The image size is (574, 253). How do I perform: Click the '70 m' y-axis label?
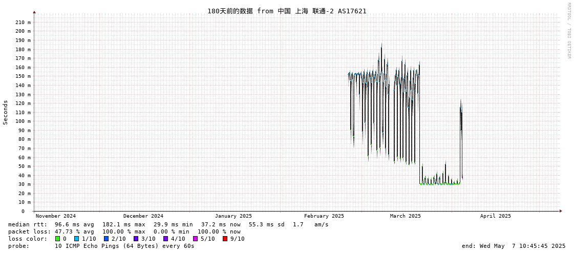tap(25, 149)
